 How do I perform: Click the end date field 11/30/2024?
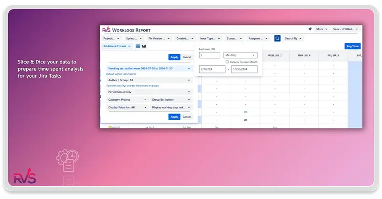tap(244, 69)
